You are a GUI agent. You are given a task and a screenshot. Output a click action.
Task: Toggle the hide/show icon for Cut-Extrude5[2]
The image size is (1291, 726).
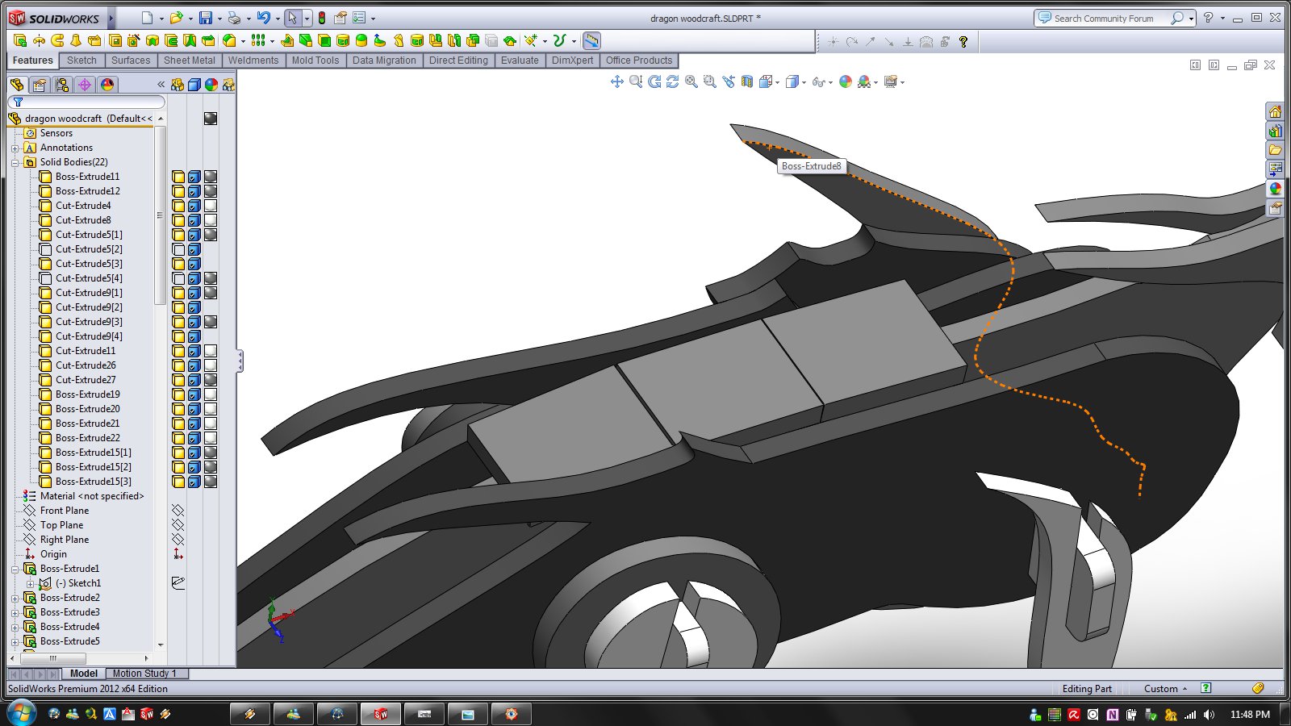[x=178, y=249]
